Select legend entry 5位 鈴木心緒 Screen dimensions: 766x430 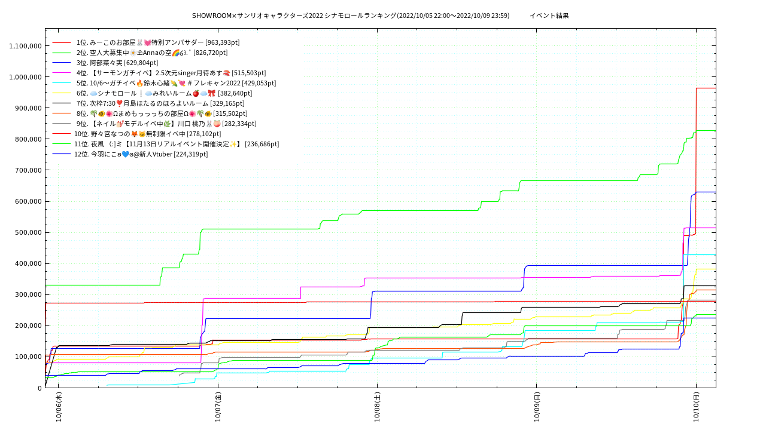pyautogui.click(x=176, y=83)
